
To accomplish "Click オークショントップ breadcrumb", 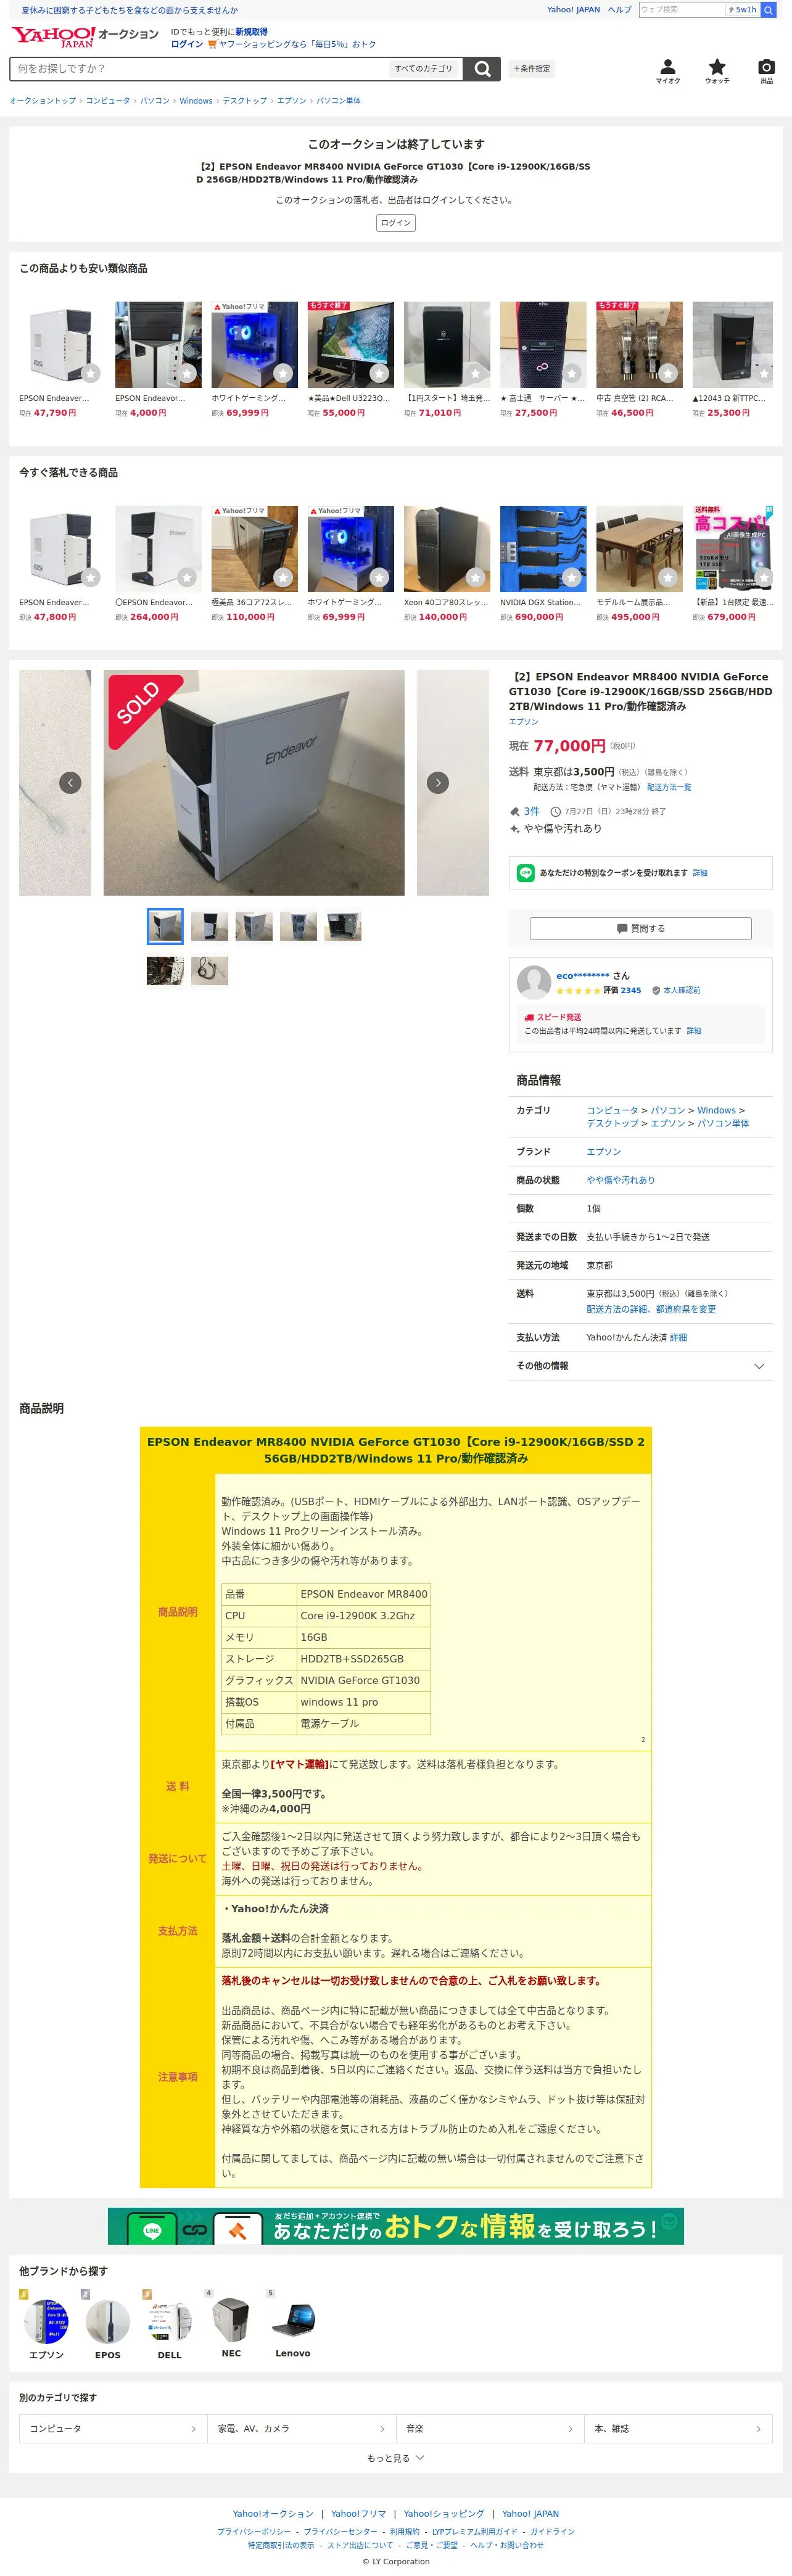I will (x=43, y=101).
